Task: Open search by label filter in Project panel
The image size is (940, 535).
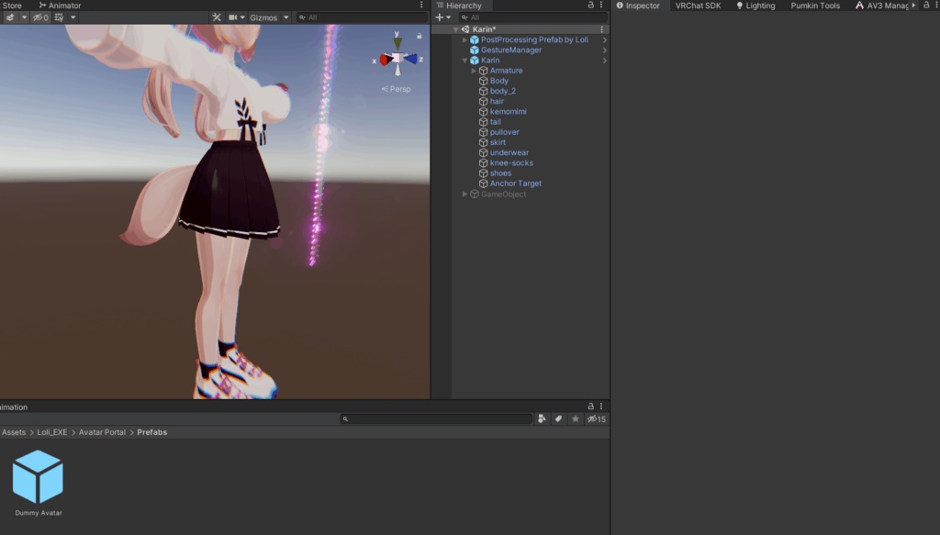Action: pyautogui.click(x=560, y=418)
